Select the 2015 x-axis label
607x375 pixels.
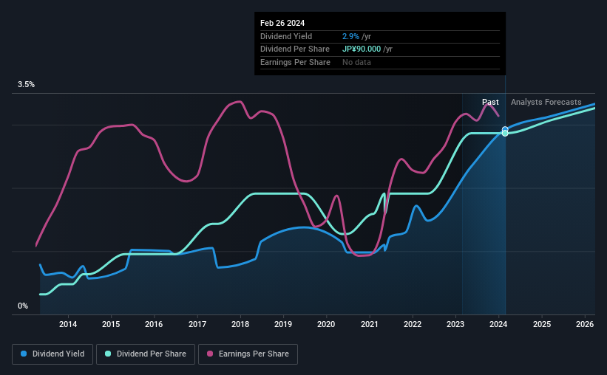click(111, 324)
